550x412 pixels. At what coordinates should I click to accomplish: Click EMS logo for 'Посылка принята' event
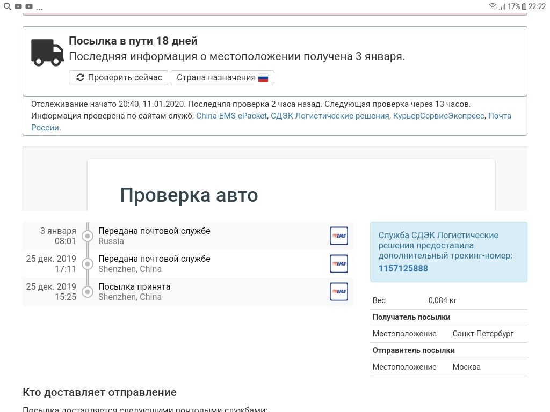[x=338, y=292]
